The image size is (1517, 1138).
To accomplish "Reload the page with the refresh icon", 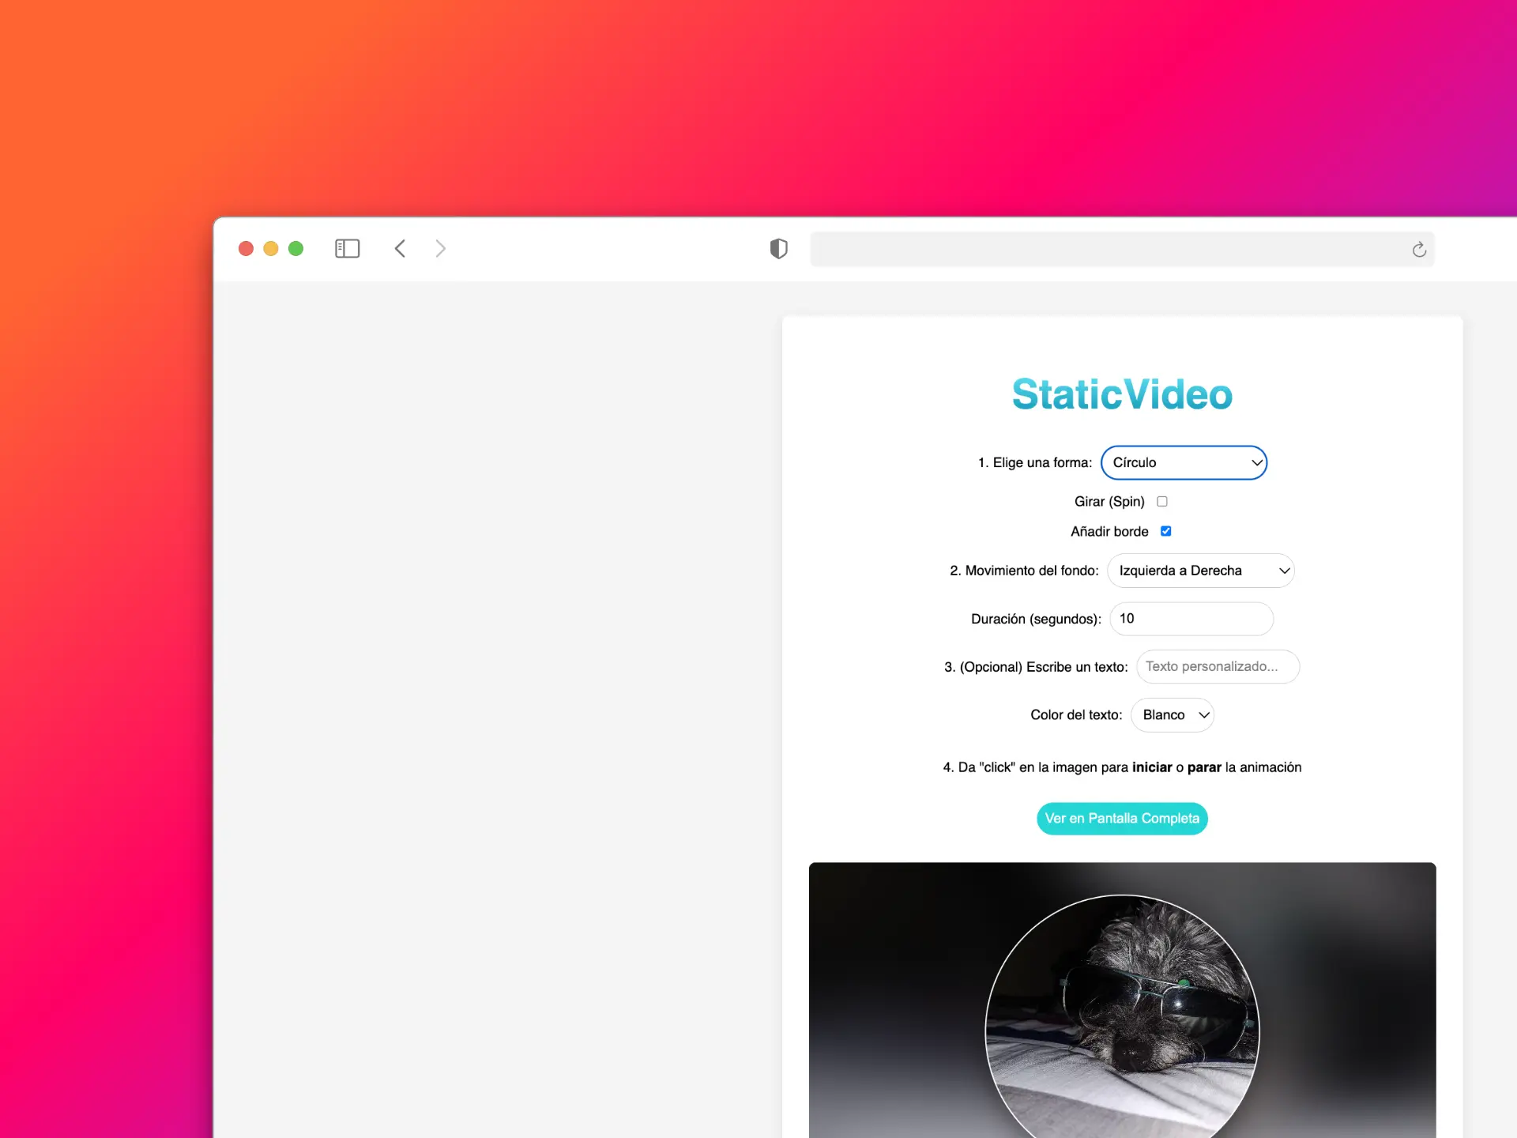I will pos(1419,250).
